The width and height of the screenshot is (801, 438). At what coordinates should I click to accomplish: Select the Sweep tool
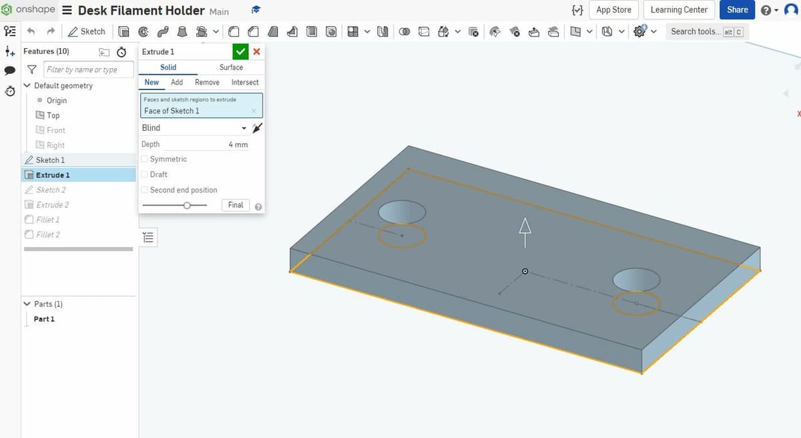[x=162, y=31]
